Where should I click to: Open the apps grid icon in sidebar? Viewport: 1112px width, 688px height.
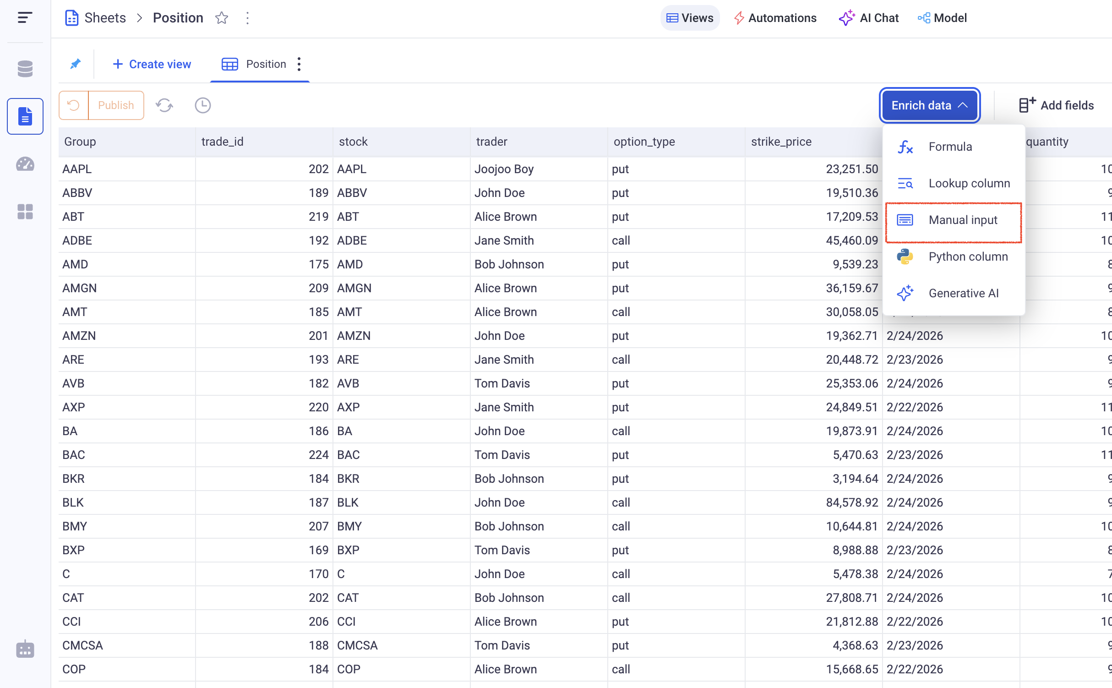(25, 212)
